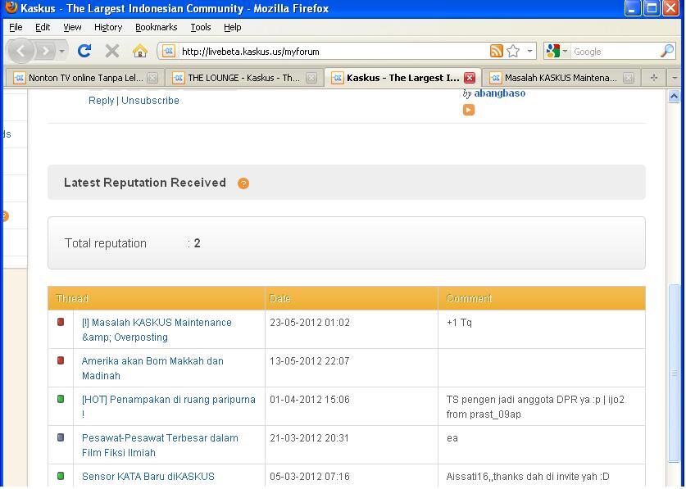Viewport: 686px width, 489px height.
Task: Click the site favicon in address bar
Action: [169, 51]
